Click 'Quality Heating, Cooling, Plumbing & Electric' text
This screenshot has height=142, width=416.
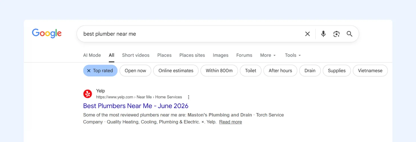[x=153, y=122]
